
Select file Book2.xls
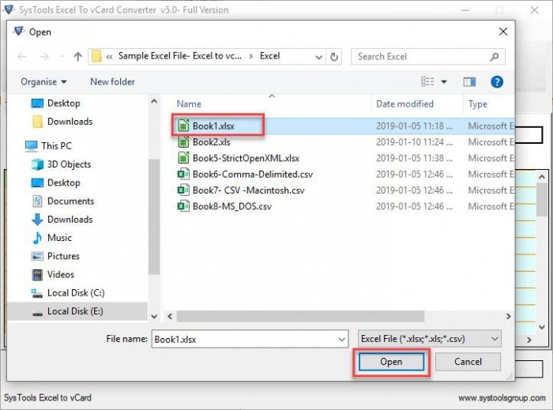[x=211, y=142]
